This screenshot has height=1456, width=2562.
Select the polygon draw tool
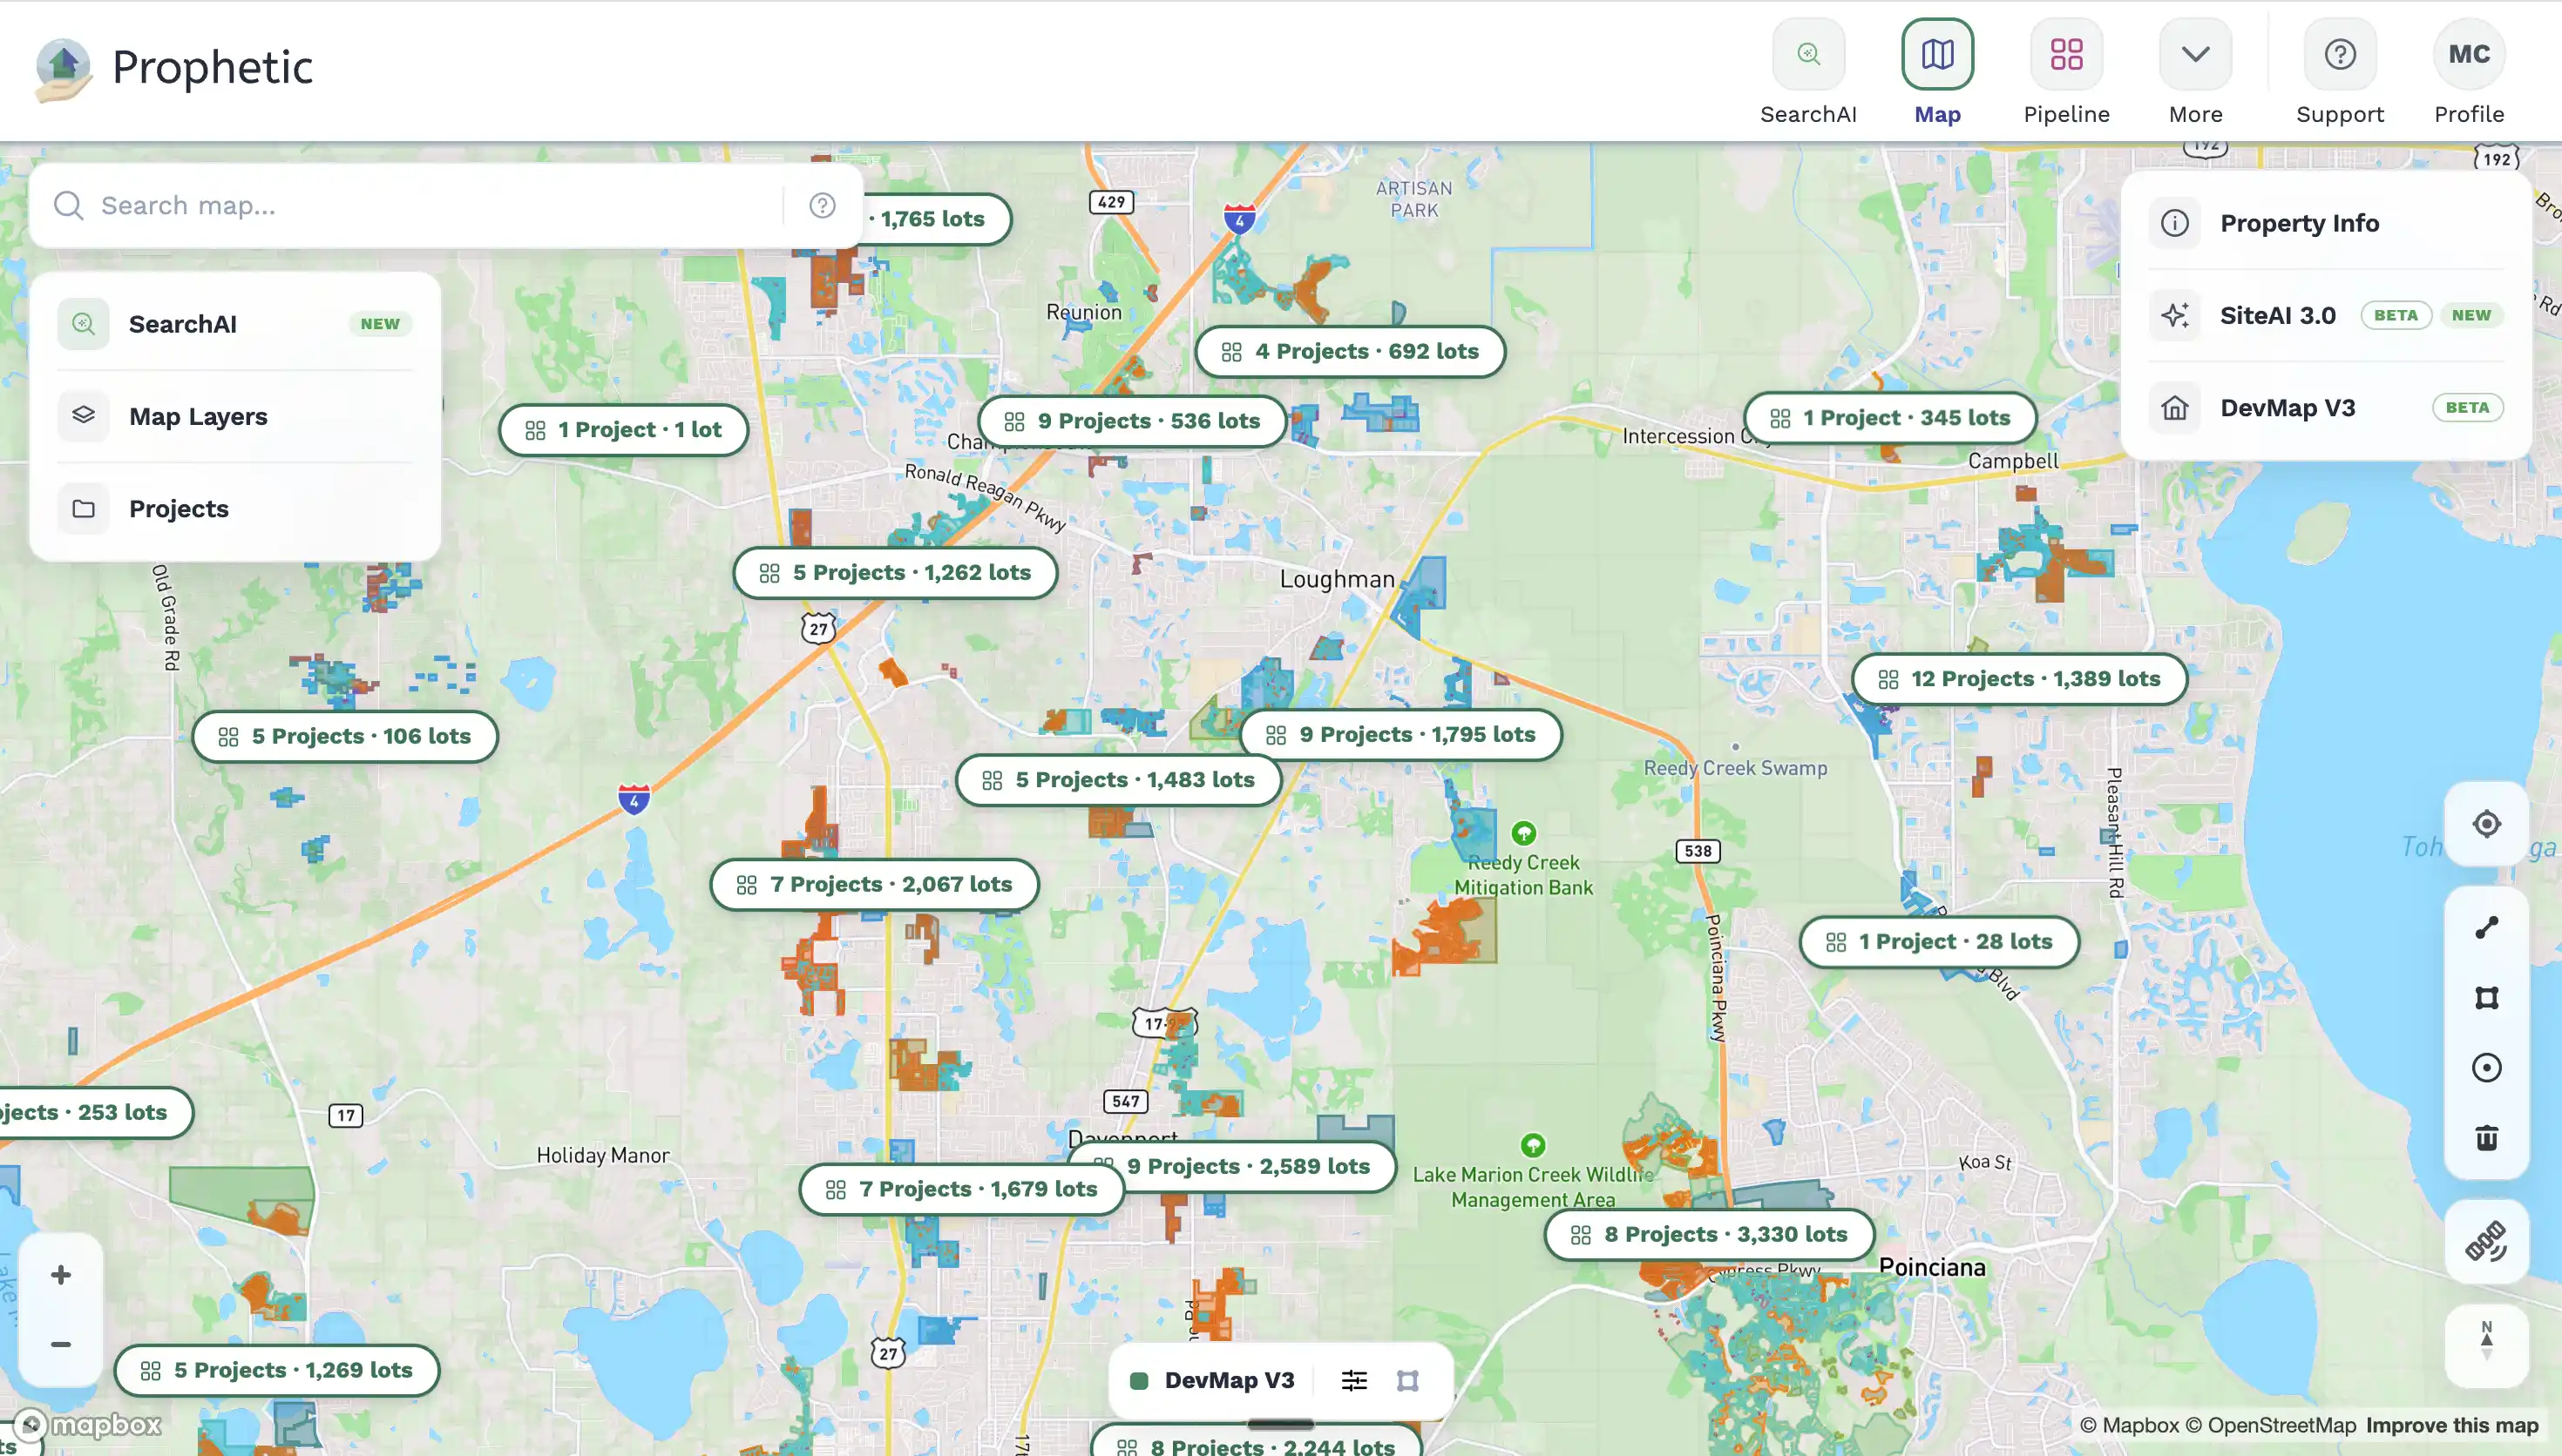pos(2486,998)
